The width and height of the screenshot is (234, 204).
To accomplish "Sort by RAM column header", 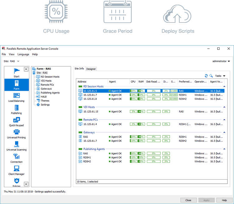I will point(141,82).
